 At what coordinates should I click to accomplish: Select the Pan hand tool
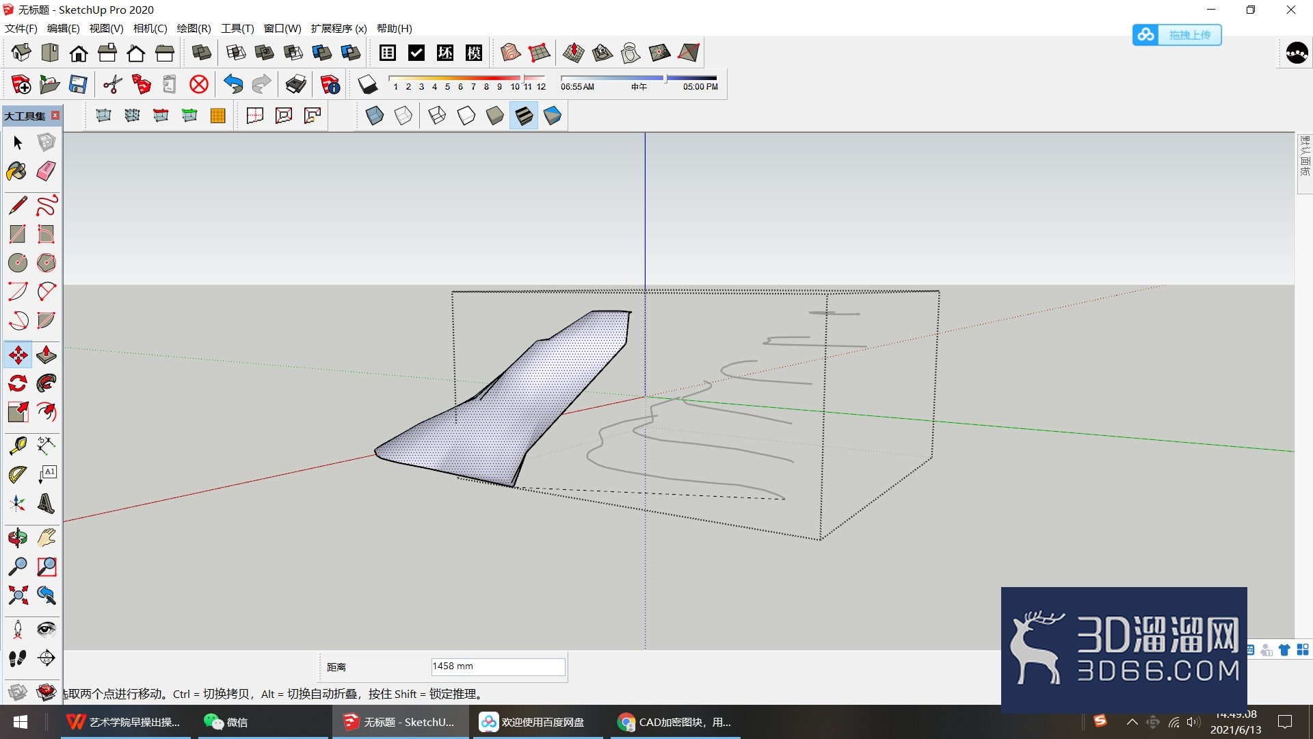[x=47, y=538]
